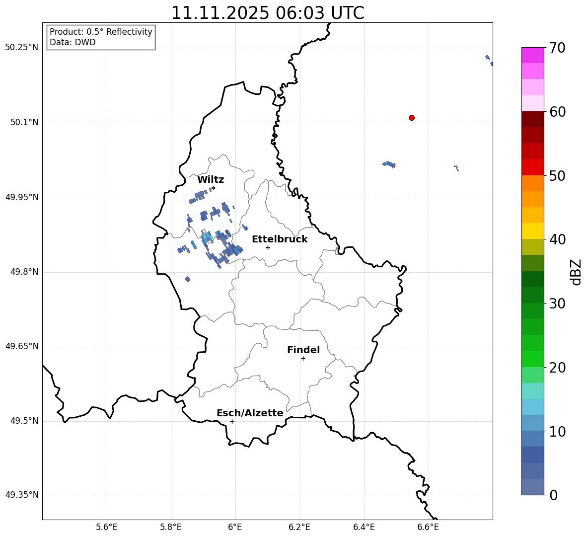
Task: Click the 49.95°N latitude label
Action: (22, 197)
